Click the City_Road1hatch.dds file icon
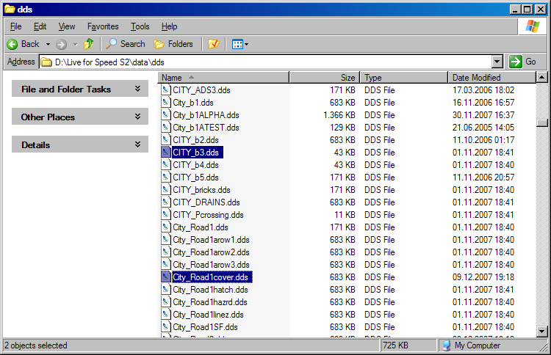 tap(166, 290)
